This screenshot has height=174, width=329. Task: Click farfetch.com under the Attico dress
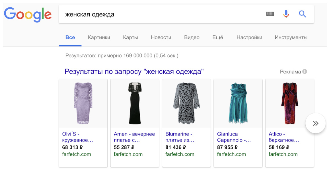tap(283, 154)
